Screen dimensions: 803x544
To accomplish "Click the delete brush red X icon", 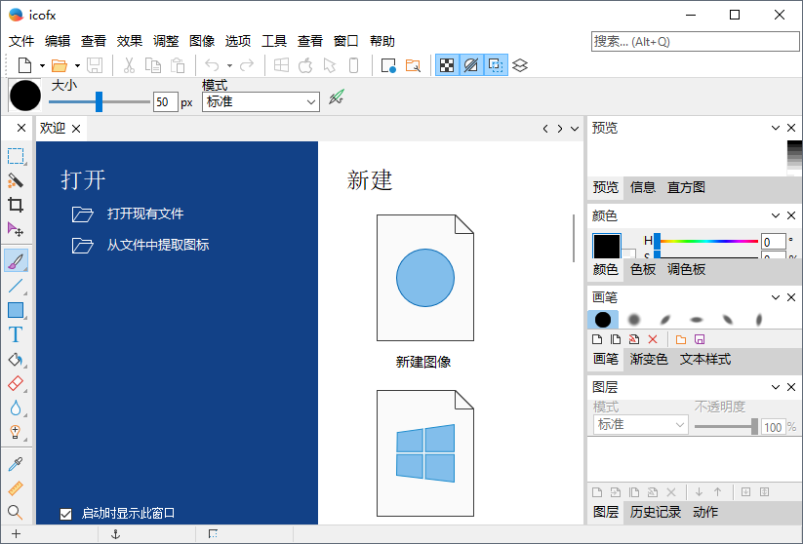I will [x=653, y=339].
